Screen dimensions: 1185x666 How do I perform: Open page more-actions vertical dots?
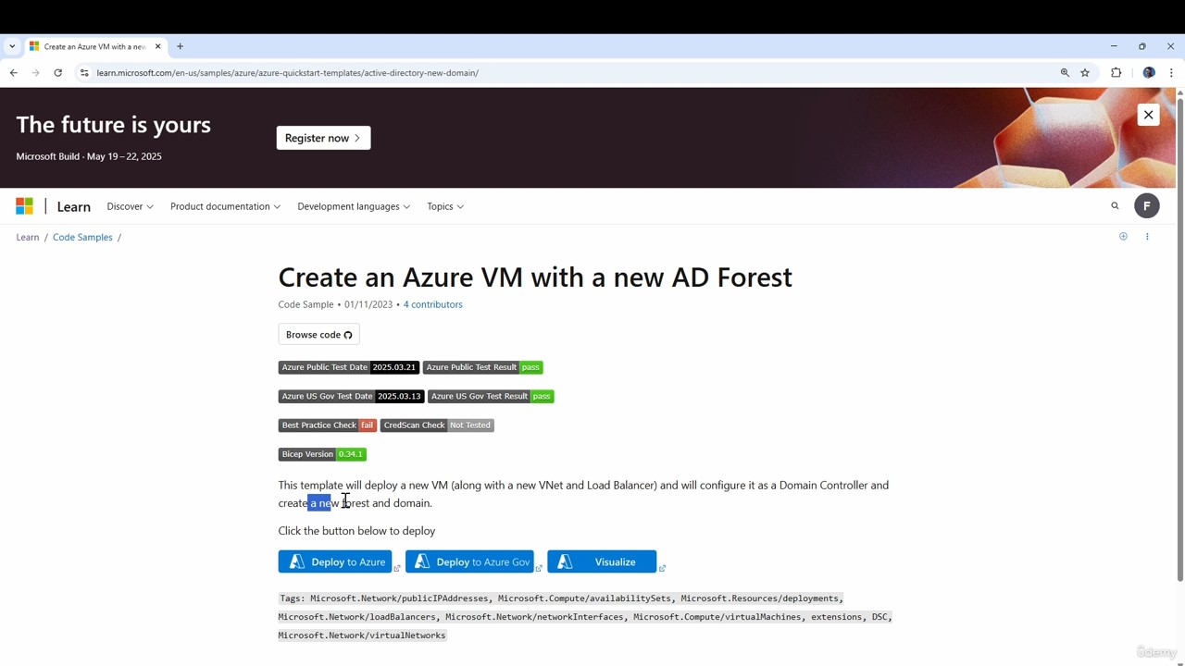point(1147,237)
